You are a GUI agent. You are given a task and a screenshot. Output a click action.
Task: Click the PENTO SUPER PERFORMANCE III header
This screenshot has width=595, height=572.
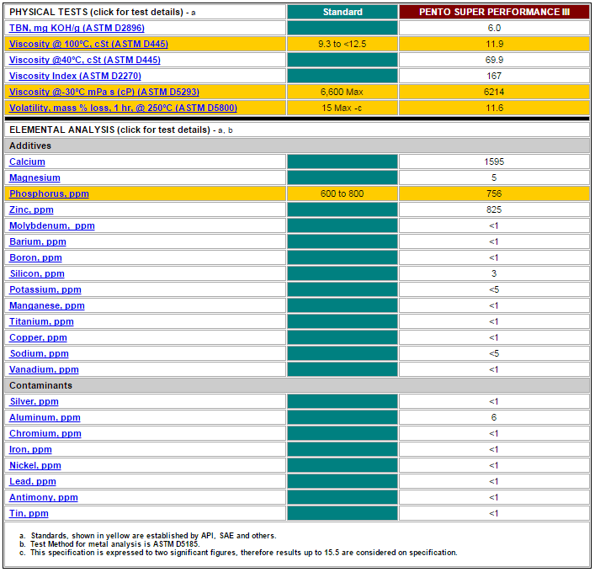(x=493, y=12)
